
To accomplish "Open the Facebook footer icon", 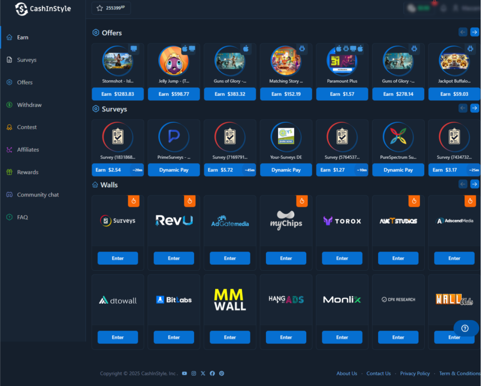I will click(212, 373).
